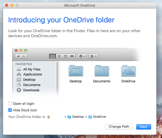162x138 pixels.
Task: Select Documents in Favorites sidebar
Action: [x=28, y=85]
